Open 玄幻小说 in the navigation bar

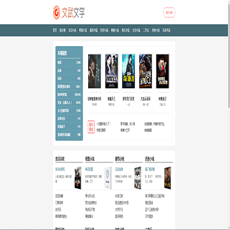coord(72,31)
